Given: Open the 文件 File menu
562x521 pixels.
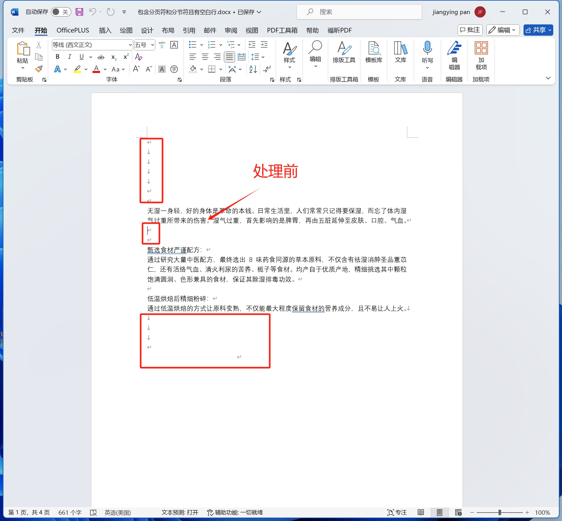Looking at the screenshot, I should pos(18,30).
